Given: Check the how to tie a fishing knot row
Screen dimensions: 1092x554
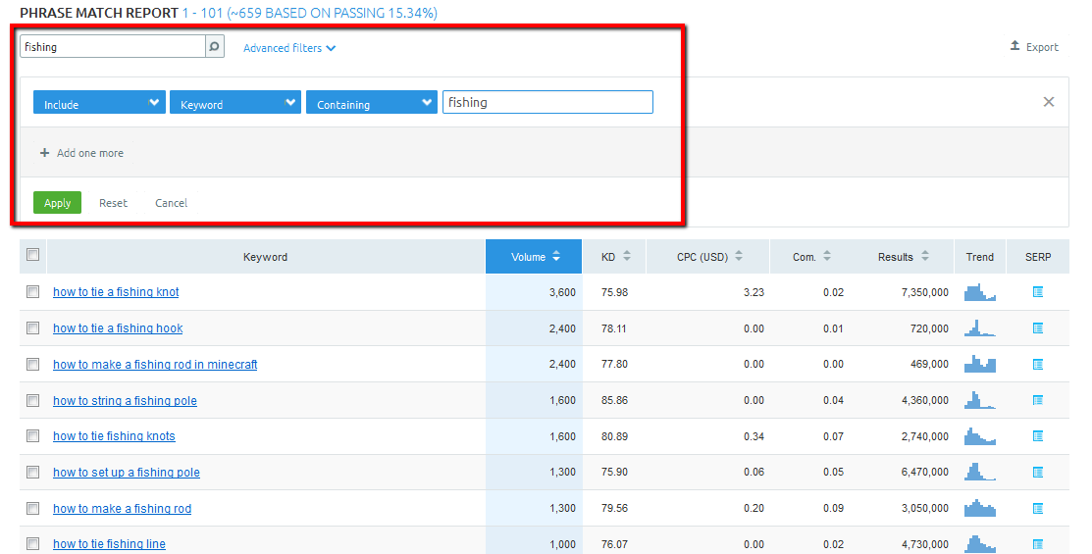Looking at the screenshot, I should click(x=32, y=291).
